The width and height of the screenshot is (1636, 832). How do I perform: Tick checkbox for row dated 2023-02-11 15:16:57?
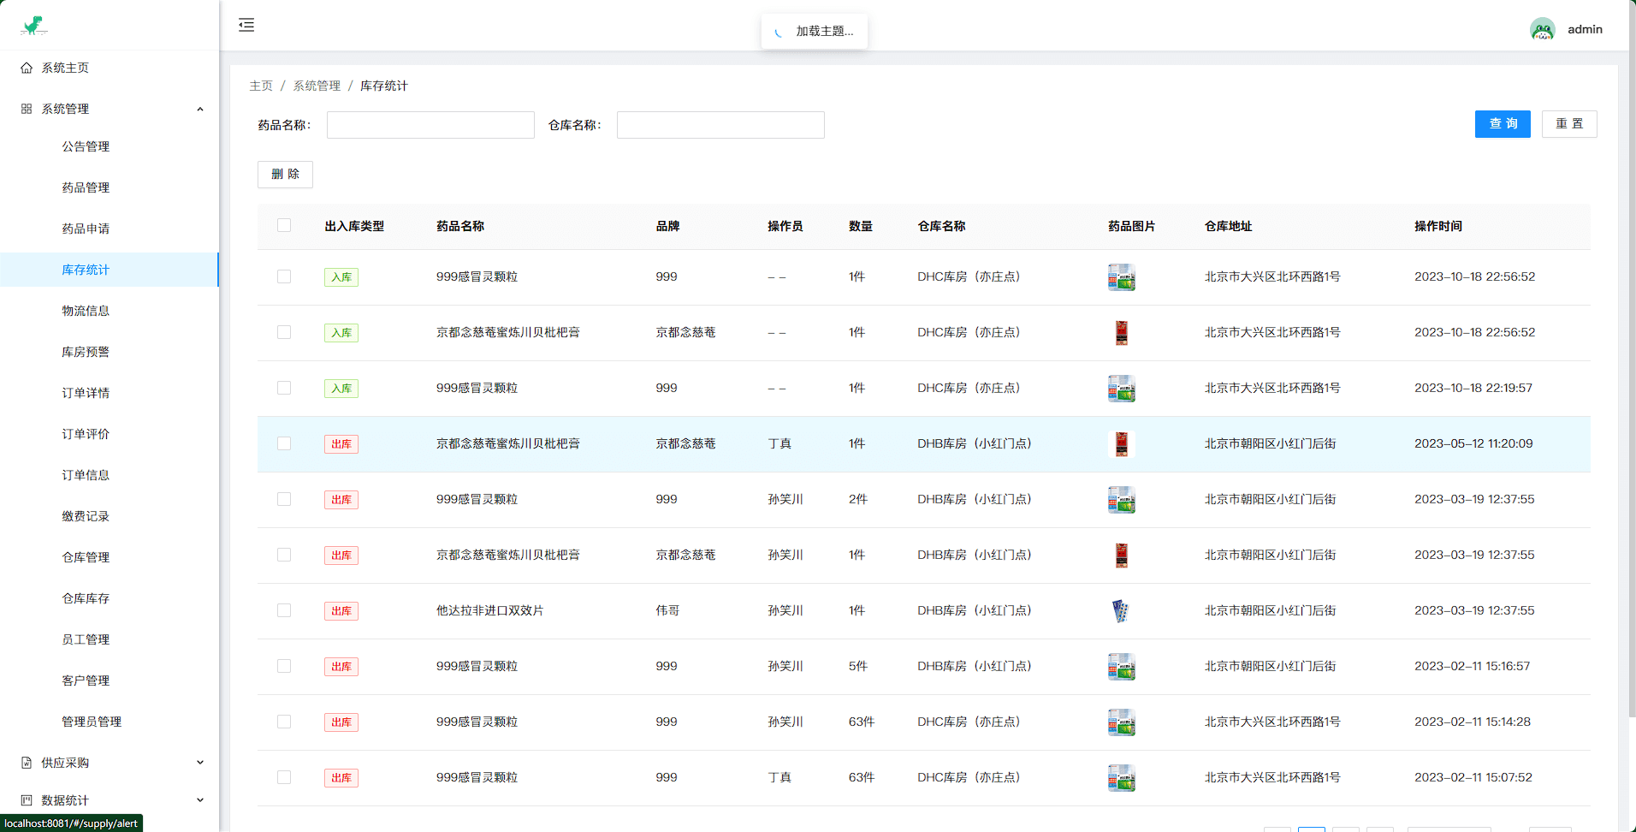[284, 666]
